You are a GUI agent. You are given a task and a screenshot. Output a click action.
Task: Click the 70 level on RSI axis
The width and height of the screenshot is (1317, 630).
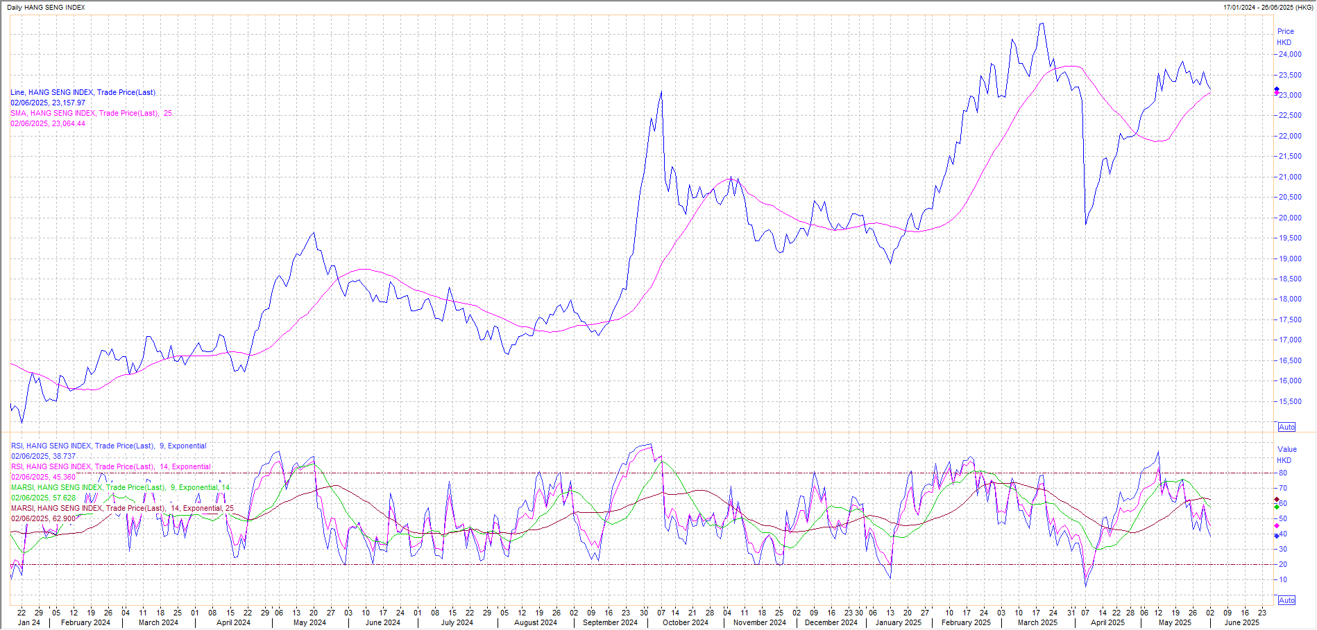pyautogui.click(x=1283, y=488)
